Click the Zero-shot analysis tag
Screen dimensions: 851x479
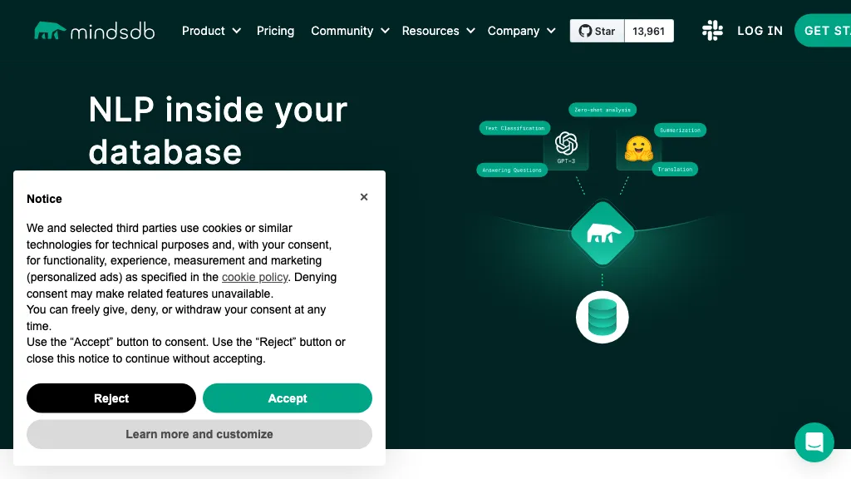tap(602, 109)
